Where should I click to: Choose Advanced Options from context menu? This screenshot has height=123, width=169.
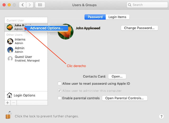click(46, 28)
